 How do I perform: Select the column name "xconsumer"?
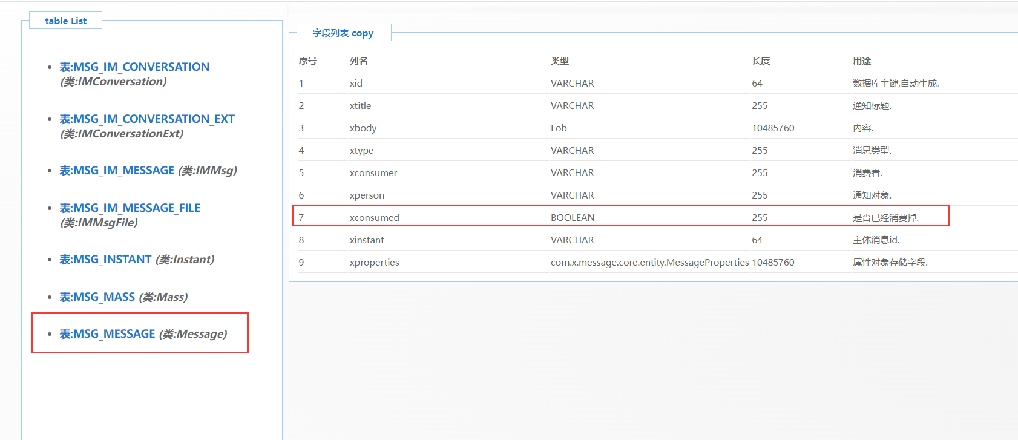pyautogui.click(x=373, y=173)
